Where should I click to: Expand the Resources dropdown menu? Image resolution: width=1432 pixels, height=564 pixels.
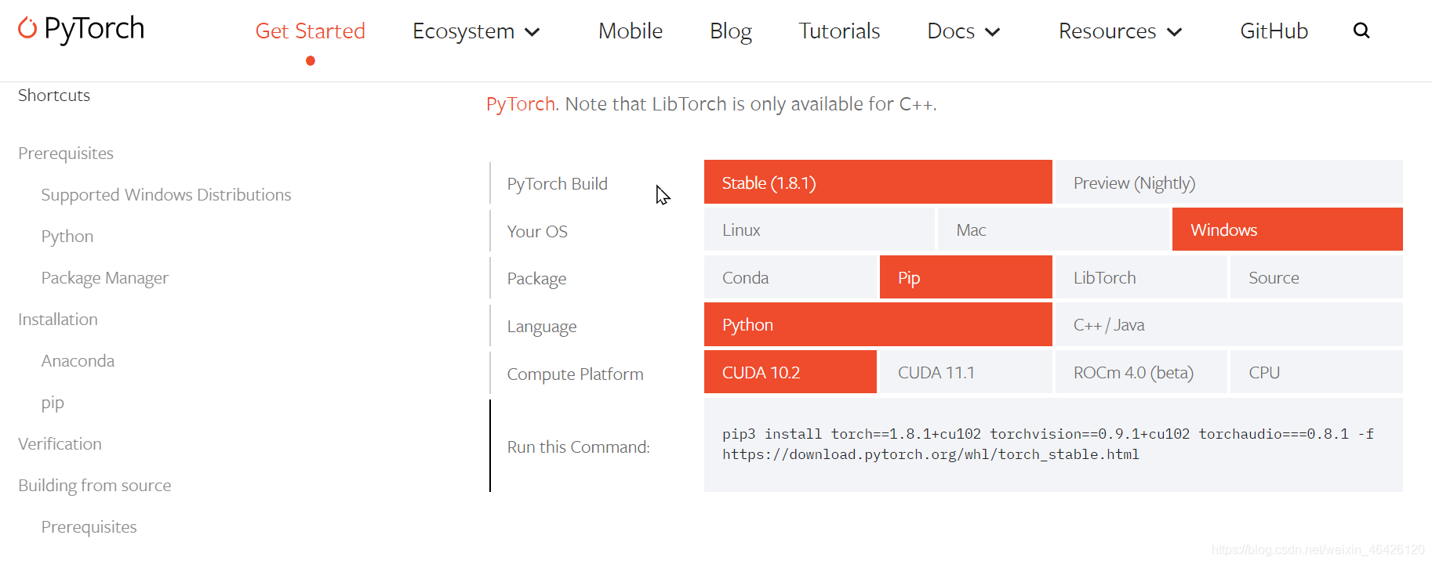coord(1120,31)
